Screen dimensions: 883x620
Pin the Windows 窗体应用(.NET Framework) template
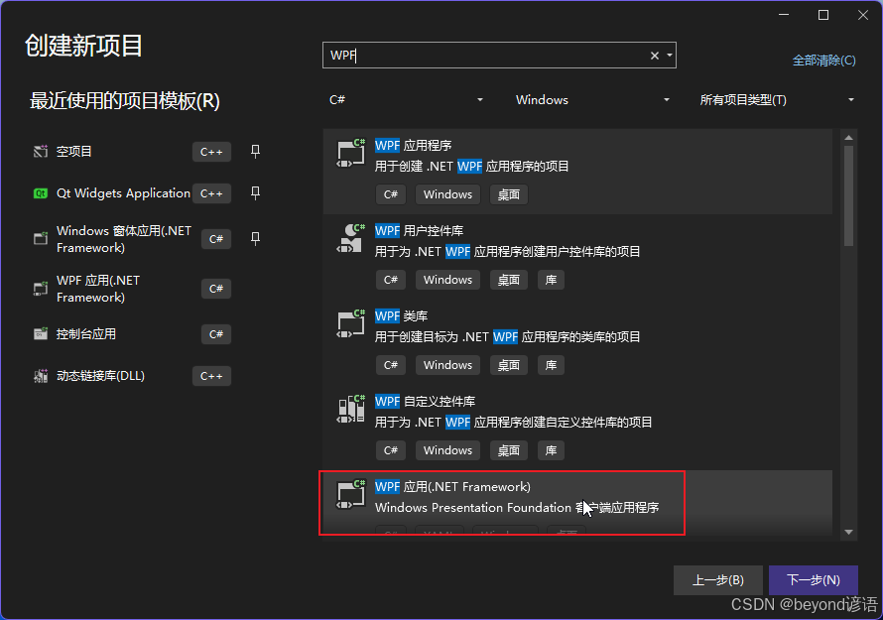pyautogui.click(x=255, y=239)
